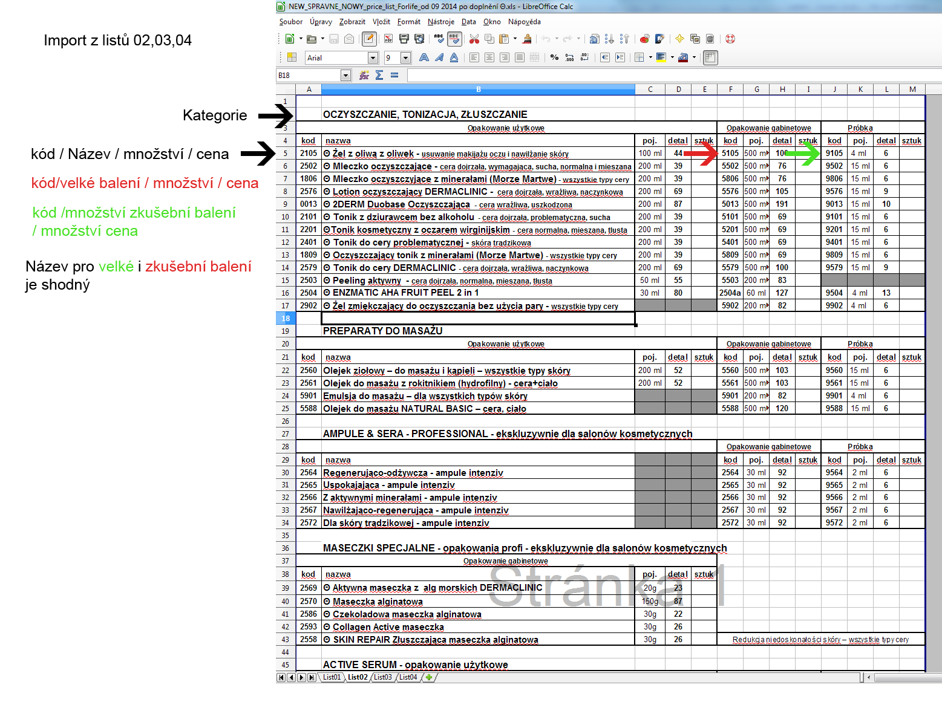This screenshot has width=942, height=702.
Task: Open the Function Wizard icon
Action: [364, 75]
